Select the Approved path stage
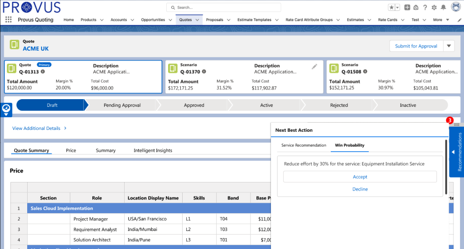This screenshot has height=249, width=464. pos(194,105)
